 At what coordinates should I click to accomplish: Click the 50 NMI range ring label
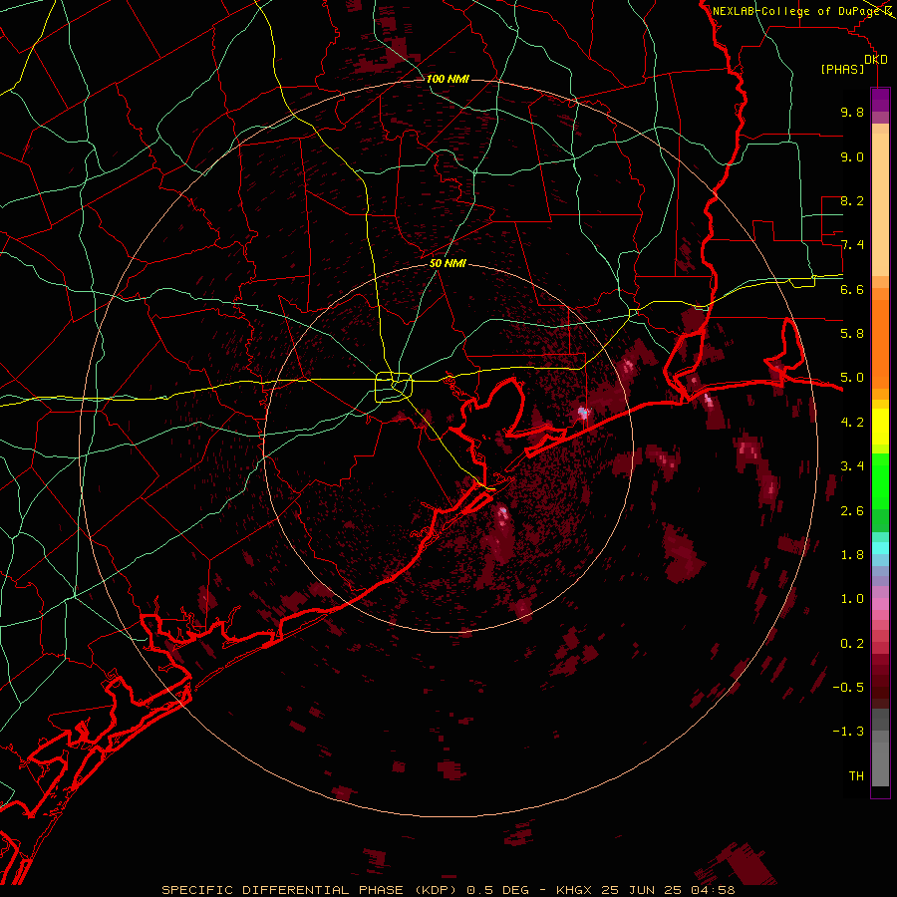pos(448,263)
